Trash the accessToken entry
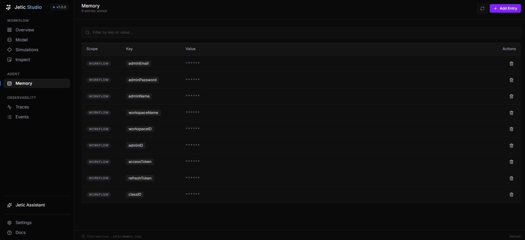This screenshot has height=240, width=525. tap(511, 162)
